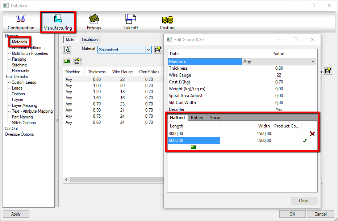The height and width of the screenshot is (221, 338).
Task: Click red X on 3000,00 sheet row
Action: tap(312, 134)
